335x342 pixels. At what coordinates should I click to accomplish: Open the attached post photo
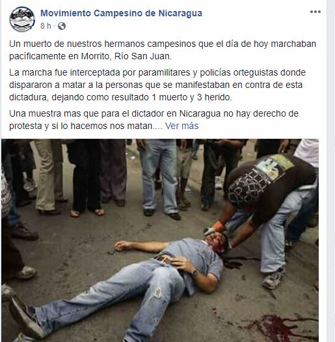click(x=160, y=240)
